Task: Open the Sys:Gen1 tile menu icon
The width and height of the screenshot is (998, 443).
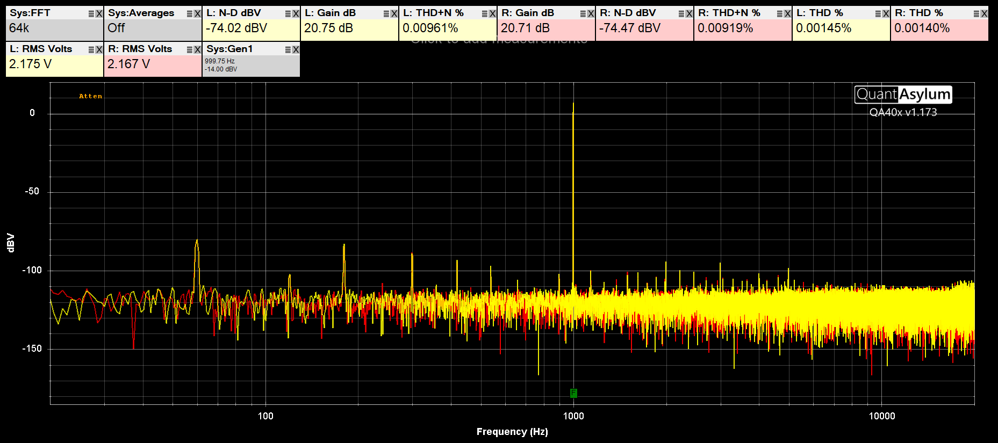Action: tap(288, 49)
